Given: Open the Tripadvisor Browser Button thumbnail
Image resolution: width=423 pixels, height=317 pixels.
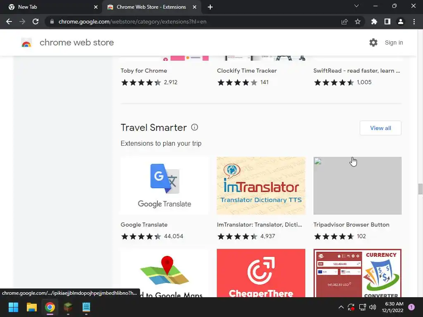Looking at the screenshot, I should (x=357, y=186).
